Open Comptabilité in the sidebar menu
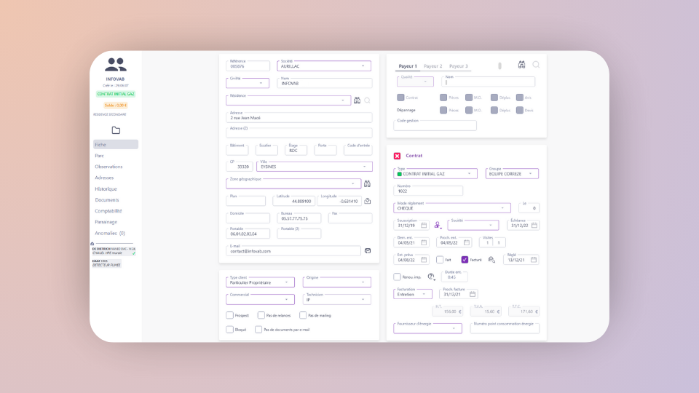Image resolution: width=699 pixels, height=393 pixels. pyautogui.click(x=108, y=211)
